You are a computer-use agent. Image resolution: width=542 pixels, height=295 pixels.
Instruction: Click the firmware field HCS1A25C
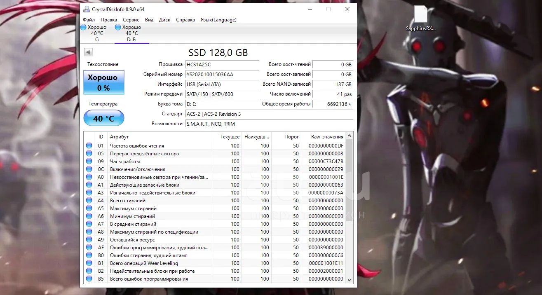click(x=222, y=64)
